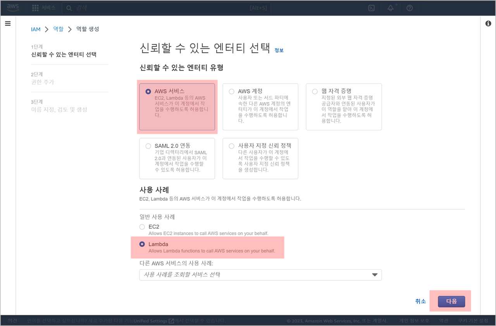
Task: Open the 사용 사례를 조회할 서비스 선택 dropdown
Action: point(260,275)
